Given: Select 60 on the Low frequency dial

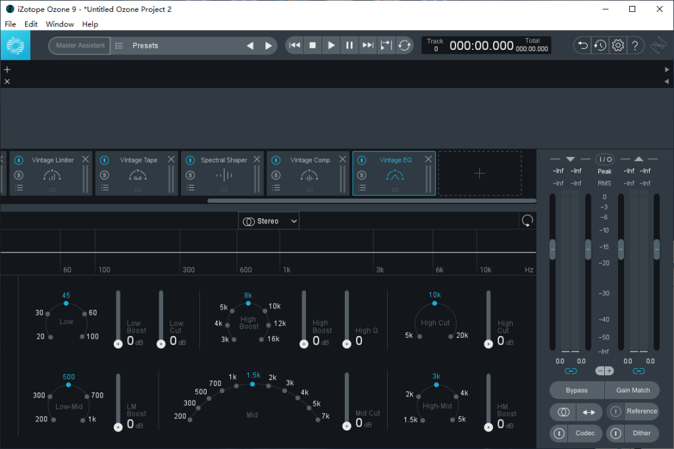Looking at the screenshot, I should coord(85,314).
